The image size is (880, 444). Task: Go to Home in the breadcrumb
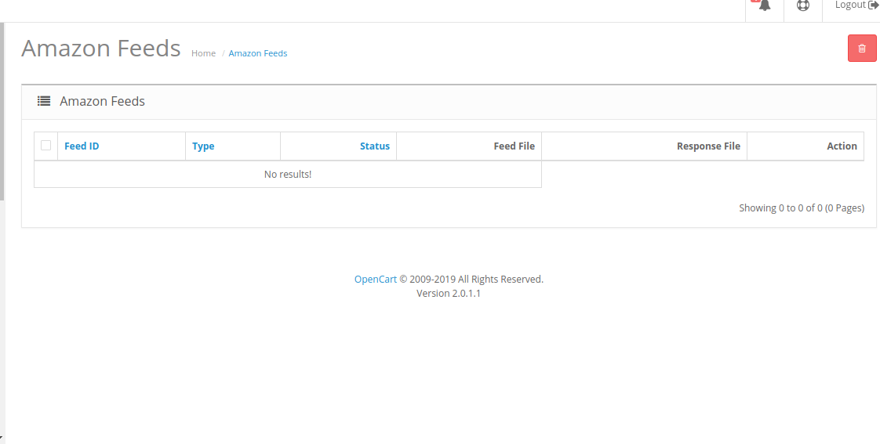coord(203,53)
